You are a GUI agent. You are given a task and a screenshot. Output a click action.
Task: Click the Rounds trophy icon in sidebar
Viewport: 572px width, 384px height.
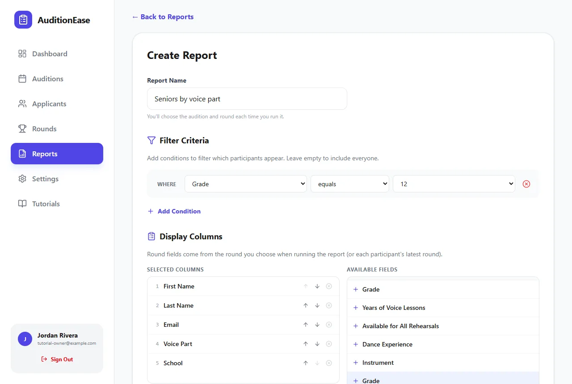coord(22,129)
